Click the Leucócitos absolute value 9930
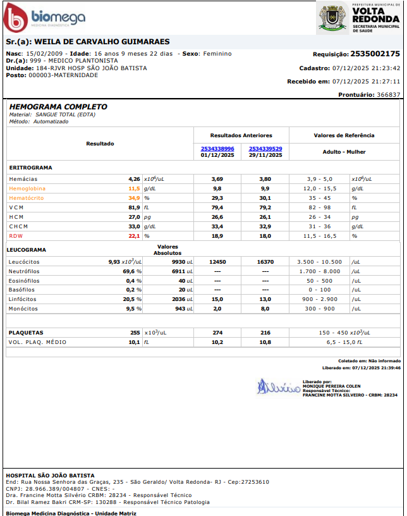407x516 pixels. pyautogui.click(x=180, y=262)
